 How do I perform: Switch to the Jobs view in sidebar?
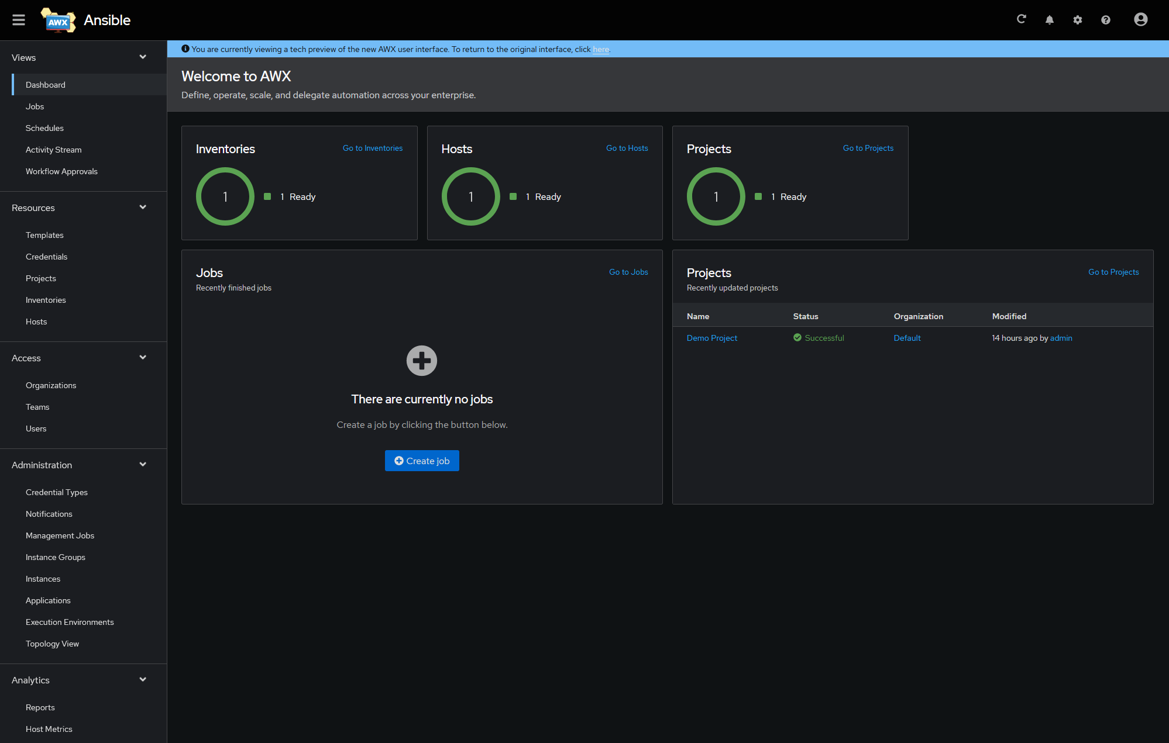[x=35, y=106]
